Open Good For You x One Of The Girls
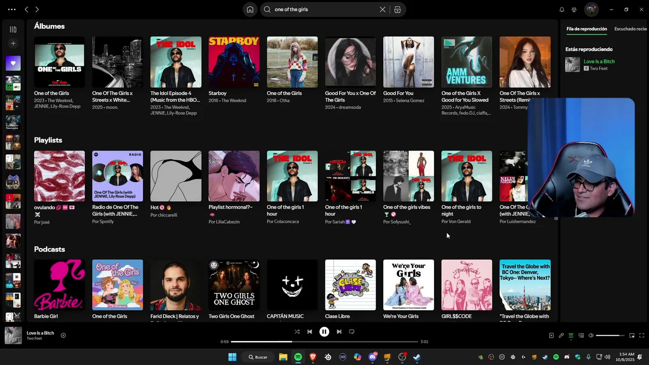The width and height of the screenshot is (649, 365). pos(350,62)
